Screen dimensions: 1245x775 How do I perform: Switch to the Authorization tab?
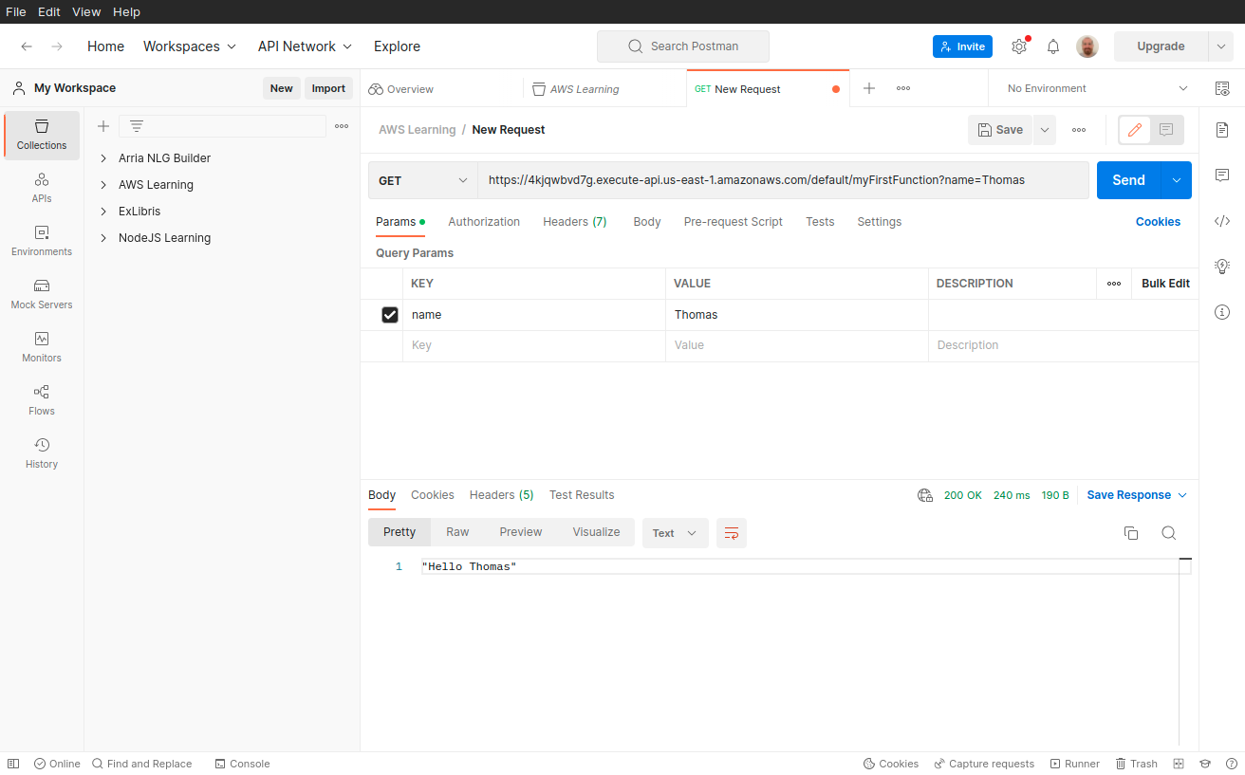coord(484,222)
